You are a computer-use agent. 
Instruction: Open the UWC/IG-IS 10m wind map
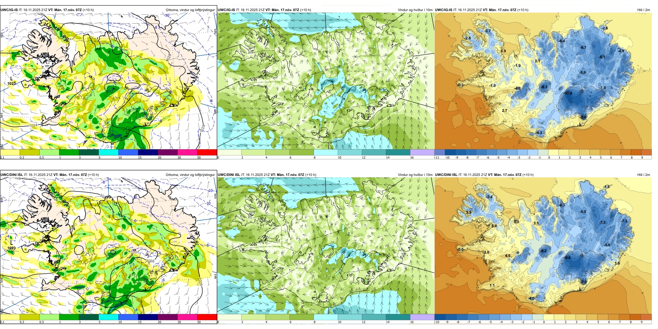tap(326, 81)
